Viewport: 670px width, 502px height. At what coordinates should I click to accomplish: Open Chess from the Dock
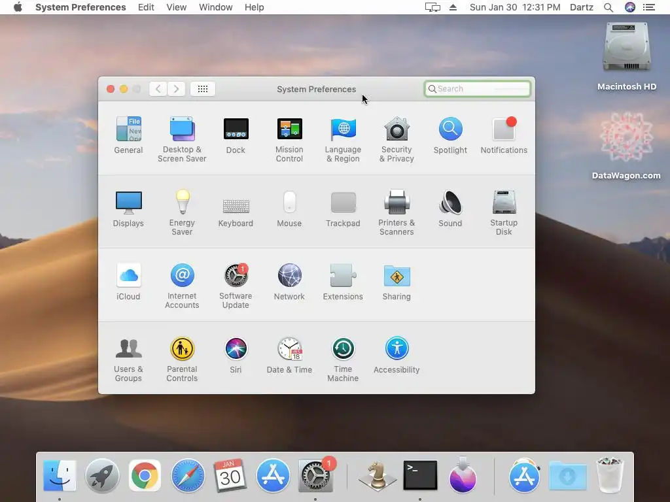point(378,475)
